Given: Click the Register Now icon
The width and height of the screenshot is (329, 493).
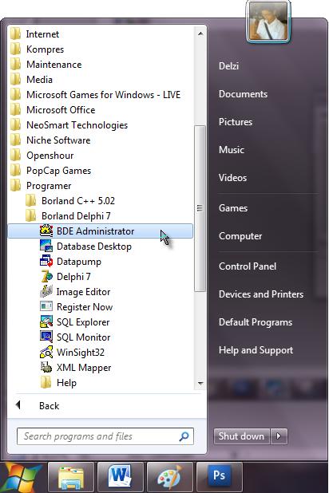Looking at the screenshot, I should [x=46, y=306].
